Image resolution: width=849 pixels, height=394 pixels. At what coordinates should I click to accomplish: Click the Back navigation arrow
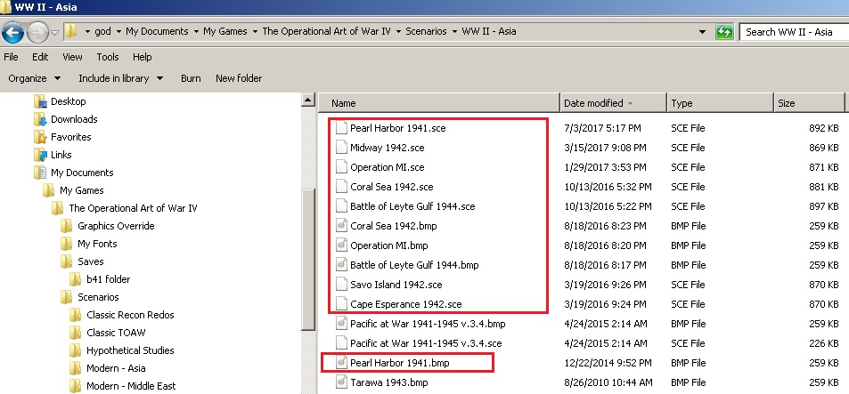pyautogui.click(x=13, y=32)
